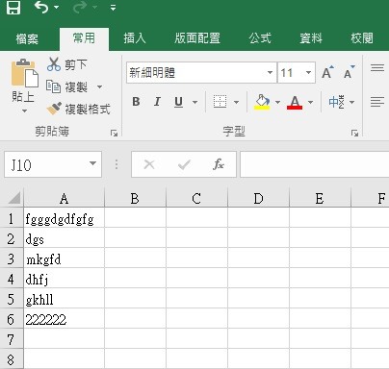Select cell containing gkhll
The height and width of the screenshot is (369, 389).
[x=64, y=299]
